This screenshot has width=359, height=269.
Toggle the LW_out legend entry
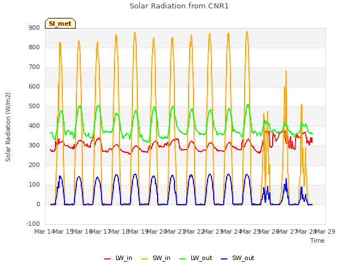(196, 258)
